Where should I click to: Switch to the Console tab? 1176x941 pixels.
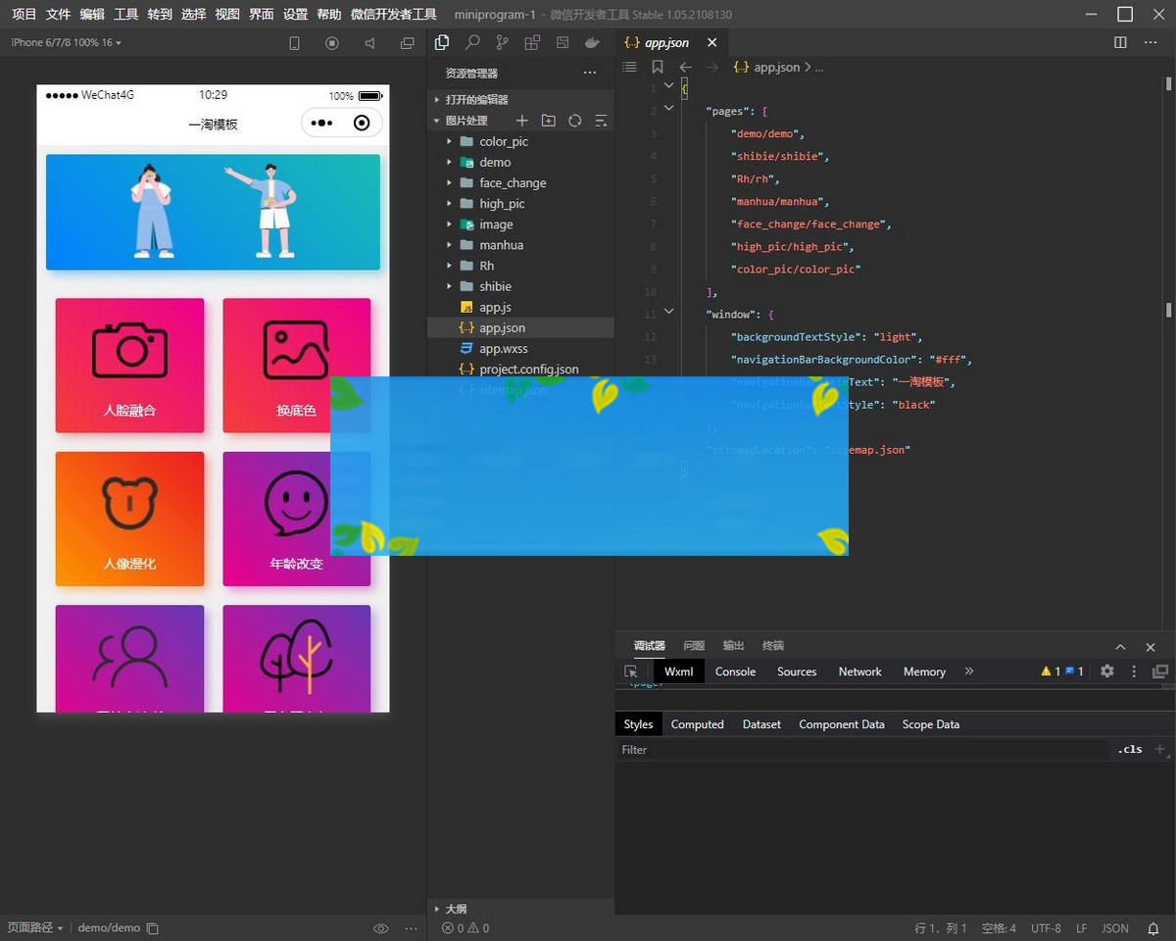[735, 671]
